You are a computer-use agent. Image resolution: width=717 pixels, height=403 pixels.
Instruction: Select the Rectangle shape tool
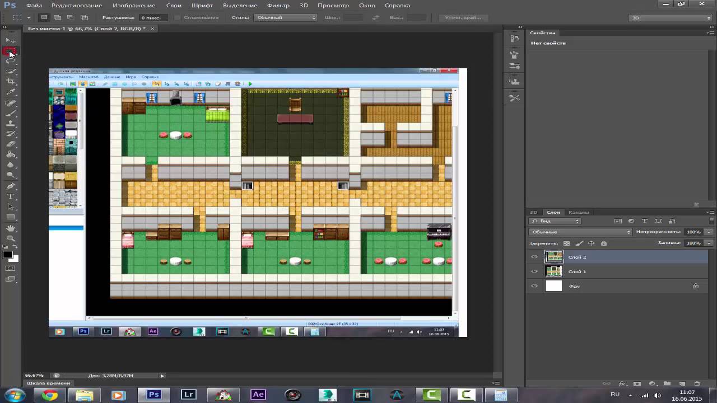pos(11,217)
